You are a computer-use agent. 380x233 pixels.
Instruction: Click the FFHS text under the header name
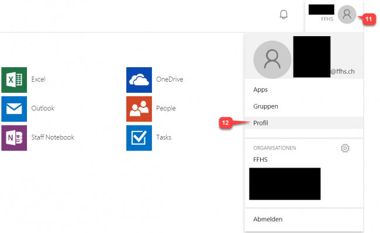[x=327, y=19]
